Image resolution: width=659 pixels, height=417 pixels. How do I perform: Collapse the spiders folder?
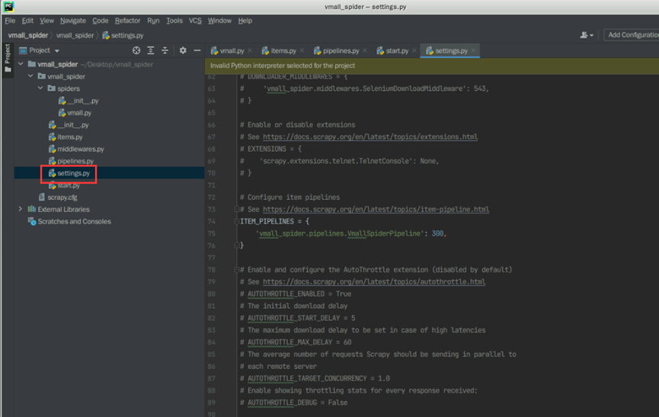(x=40, y=88)
